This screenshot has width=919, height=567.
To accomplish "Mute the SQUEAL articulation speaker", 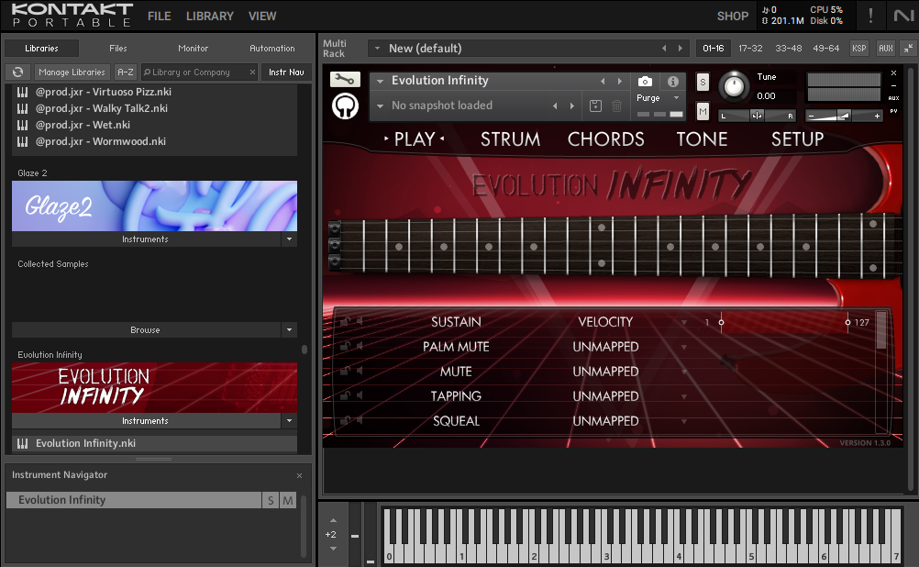I will 360,420.
